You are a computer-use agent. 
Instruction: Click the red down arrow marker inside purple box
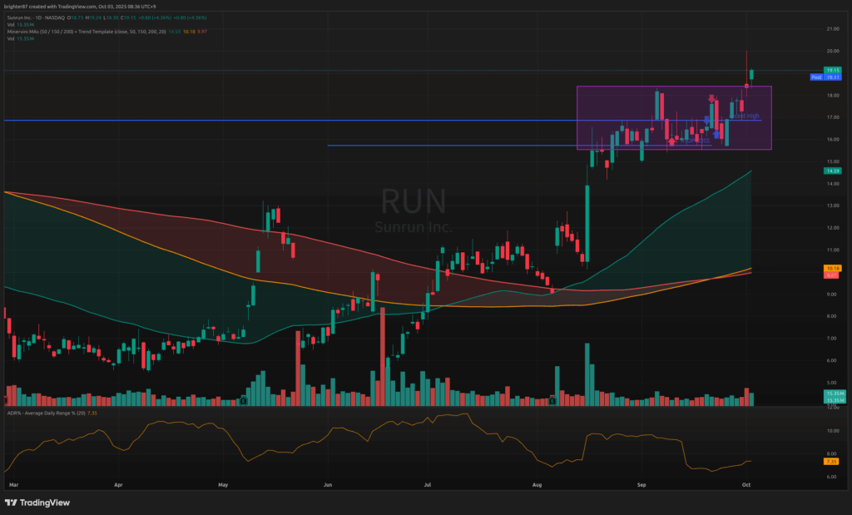coord(711,98)
